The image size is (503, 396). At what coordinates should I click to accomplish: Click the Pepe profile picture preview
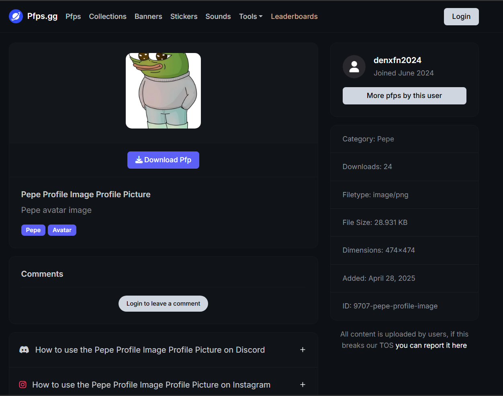tap(163, 91)
